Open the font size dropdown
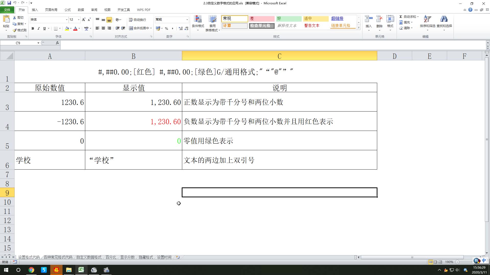The width and height of the screenshot is (490, 275). [x=78, y=19]
